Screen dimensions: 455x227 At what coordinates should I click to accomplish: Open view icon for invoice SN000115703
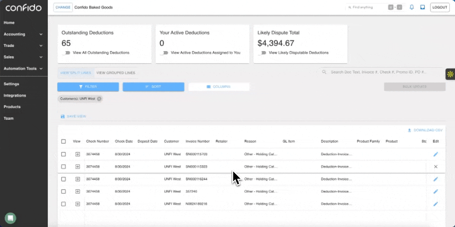[77, 154]
